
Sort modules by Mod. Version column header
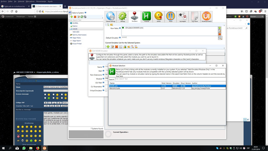point(167,83)
